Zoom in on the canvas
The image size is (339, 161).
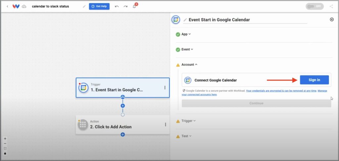pyautogui.click(x=5, y=139)
